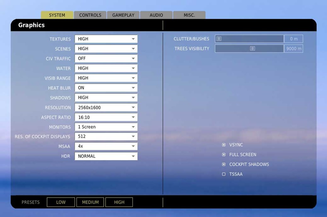Image resolution: width=327 pixels, height=217 pixels.
Task: Switch to the SYSTEM tab
Action: point(57,15)
